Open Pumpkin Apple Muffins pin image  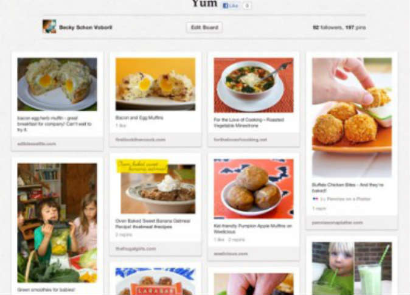[254, 189]
